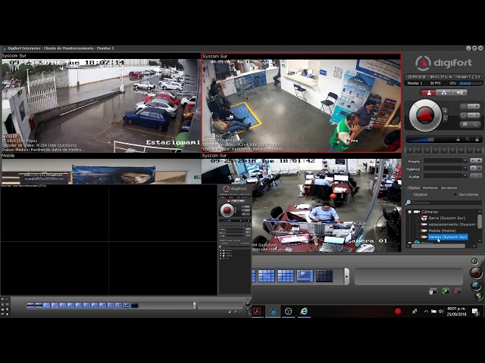Viewport: 485px width, 363px height.
Task: Collapse the Cámaras tree node
Action: click(409, 212)
